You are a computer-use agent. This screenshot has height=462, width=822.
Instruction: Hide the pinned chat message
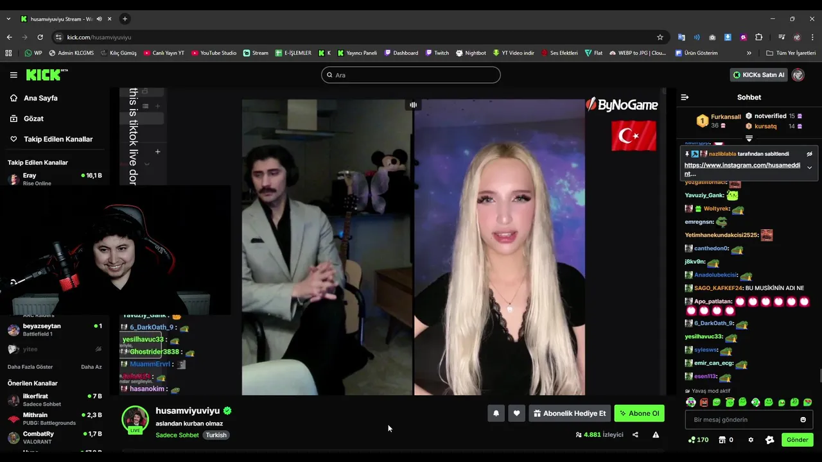pos(809,154)
